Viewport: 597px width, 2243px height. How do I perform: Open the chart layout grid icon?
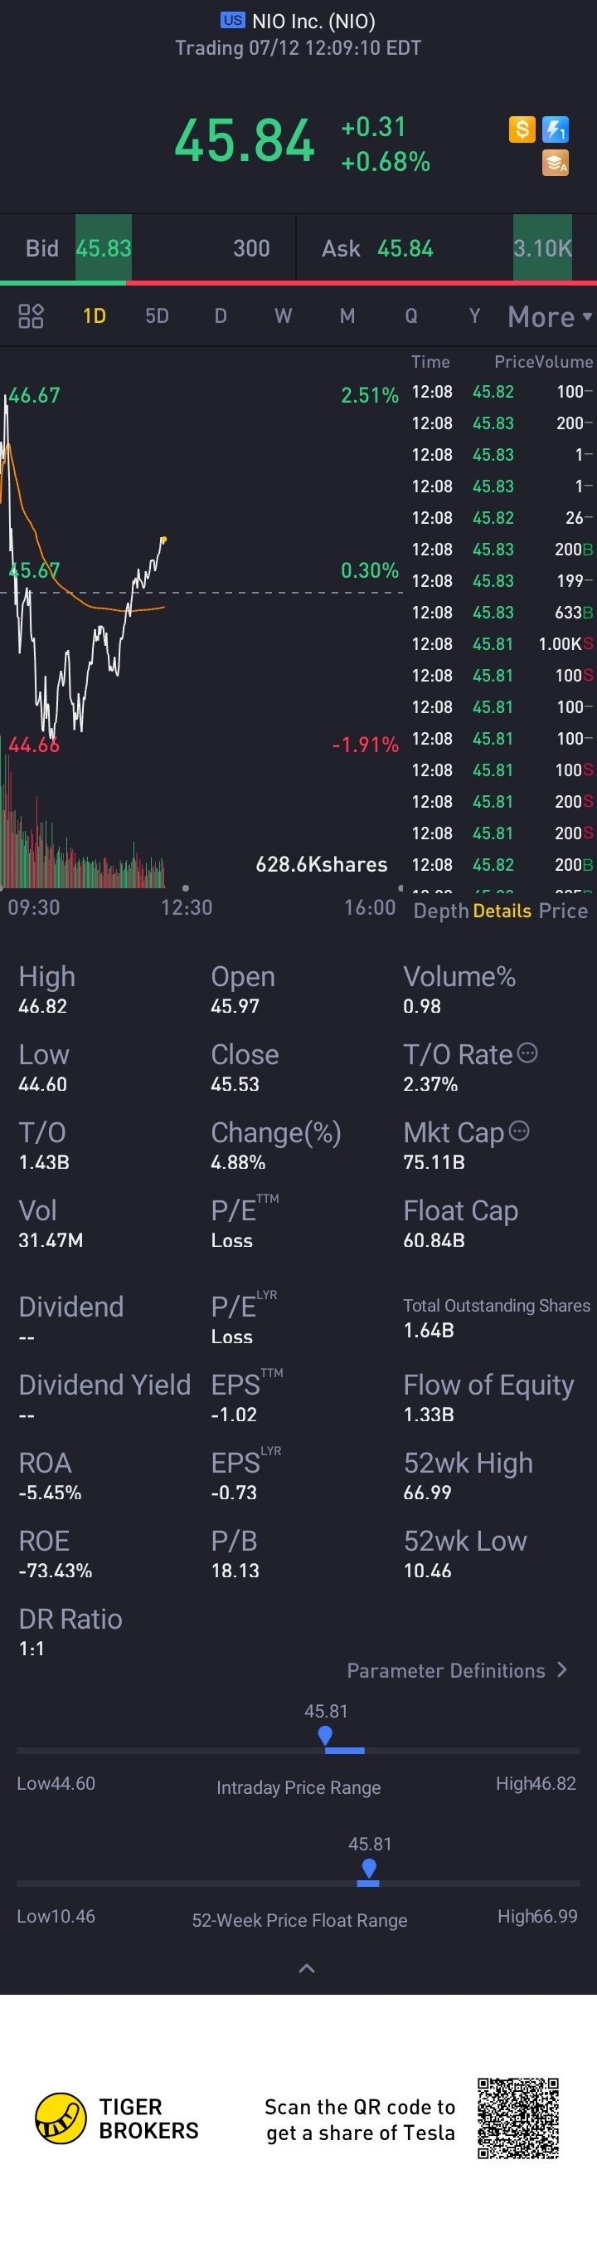point(32,315)
